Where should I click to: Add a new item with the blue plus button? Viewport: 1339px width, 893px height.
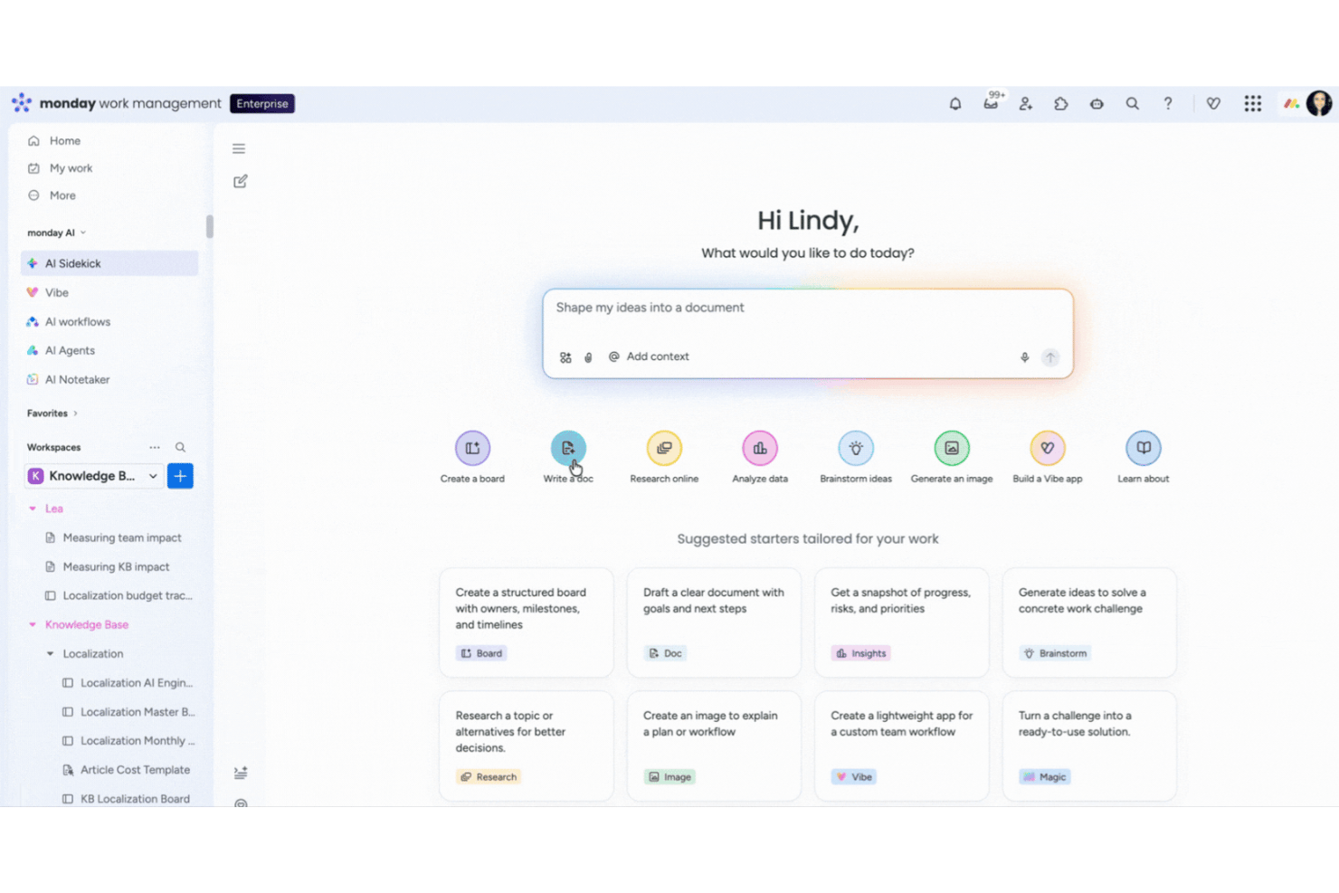180,476
